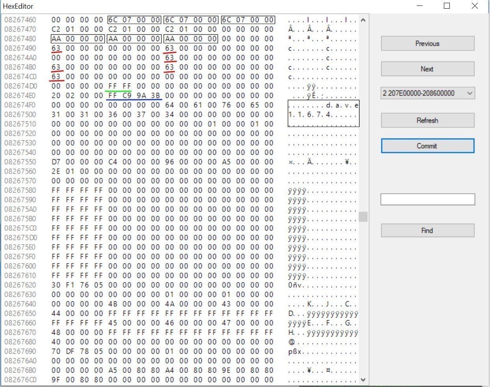
Task: Click byte 40 in row 08267680
Action: (56, 342)
